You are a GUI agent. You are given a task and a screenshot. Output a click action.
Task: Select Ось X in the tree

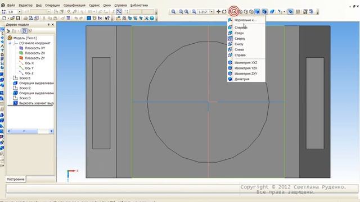click(x=29, y=63)
